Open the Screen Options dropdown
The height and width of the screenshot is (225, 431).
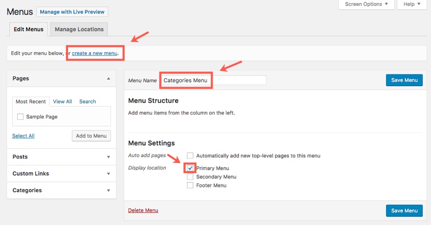click(366, 4)
